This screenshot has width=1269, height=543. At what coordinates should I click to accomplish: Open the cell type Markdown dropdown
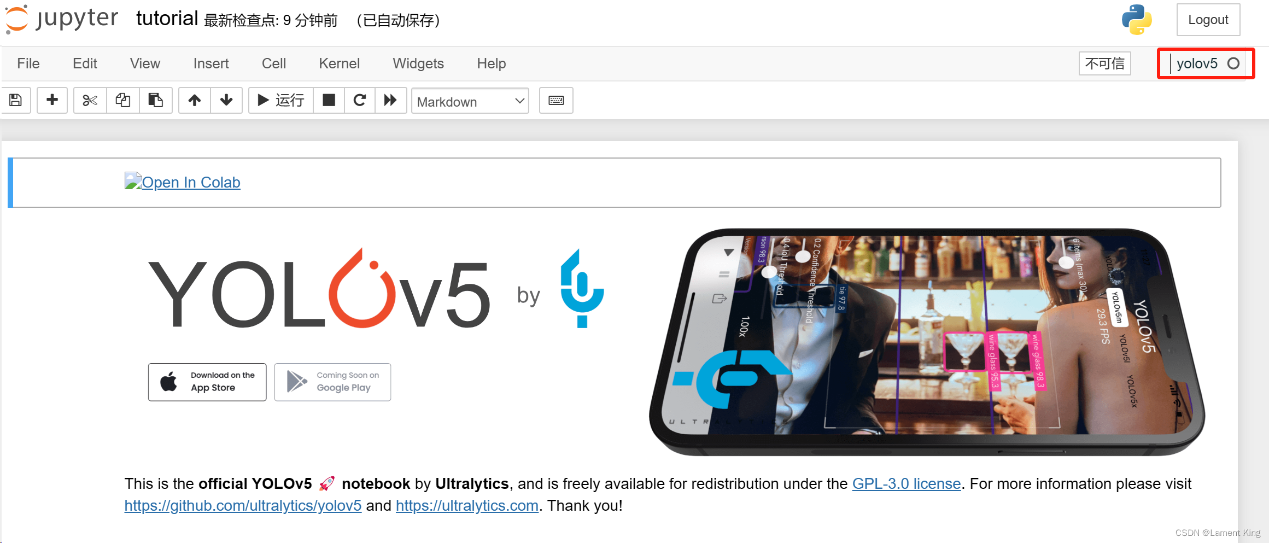coord(470,101)
